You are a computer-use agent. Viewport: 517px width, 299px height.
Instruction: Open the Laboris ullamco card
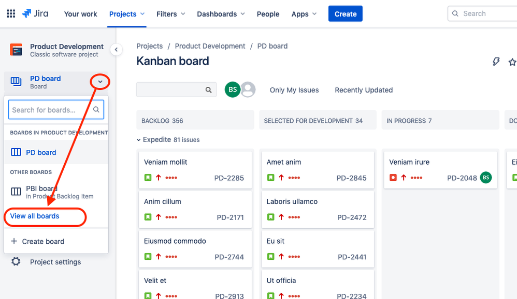[318, 209]
